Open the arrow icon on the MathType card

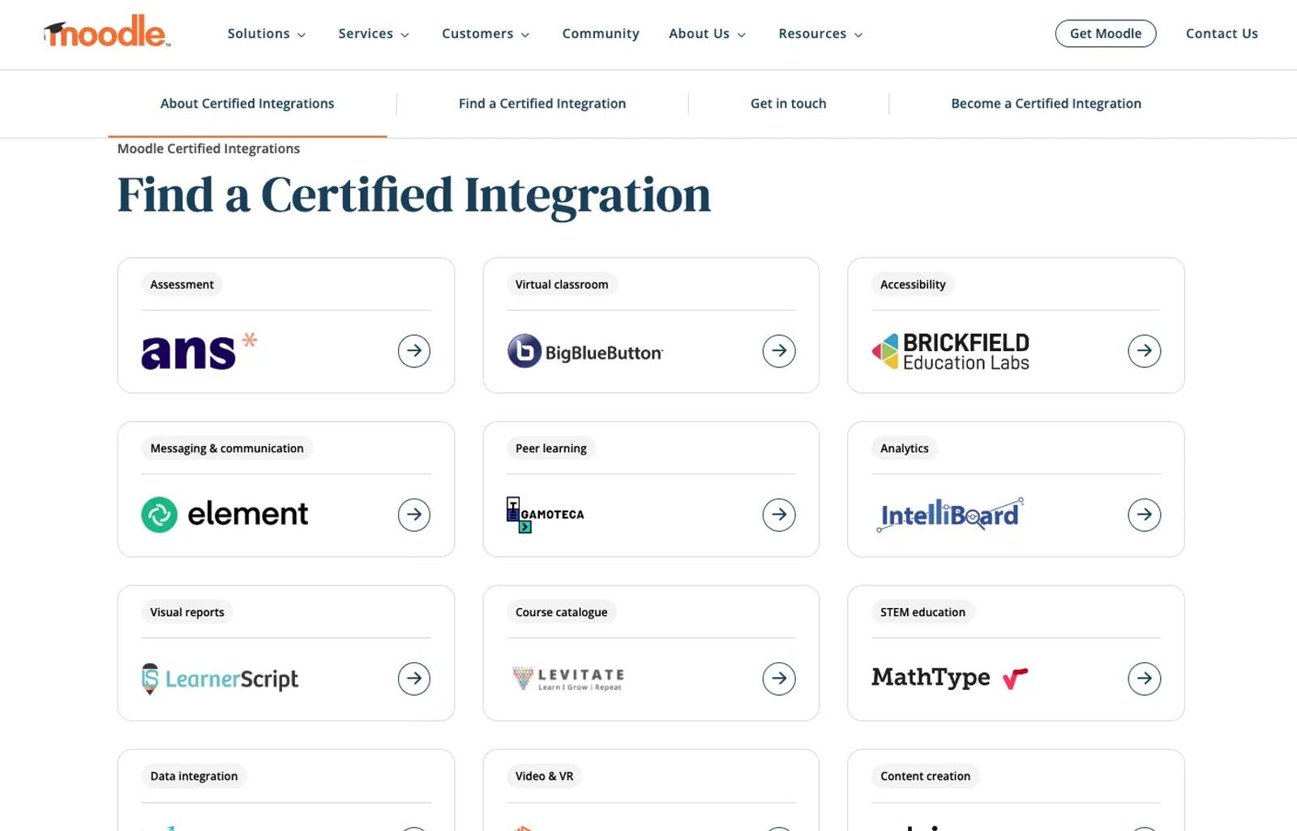click(1145, 679)
